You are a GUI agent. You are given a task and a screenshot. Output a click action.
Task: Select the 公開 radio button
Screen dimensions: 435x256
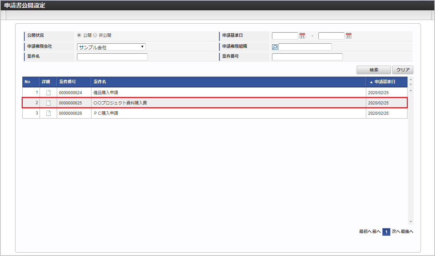tap(79, 35)
